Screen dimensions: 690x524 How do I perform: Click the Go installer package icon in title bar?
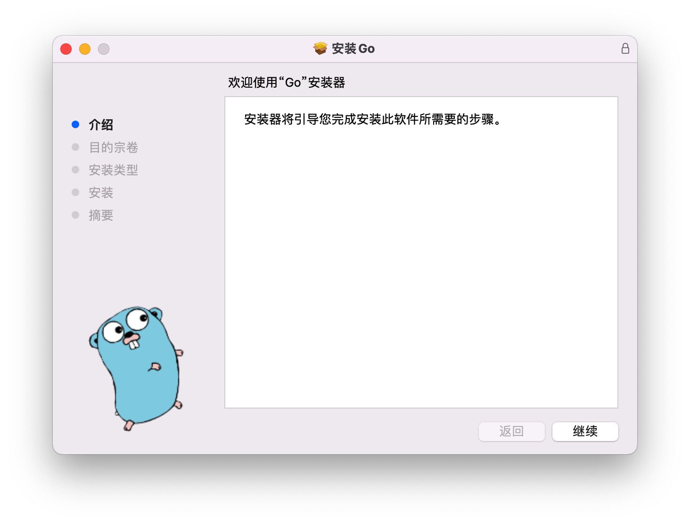point(320,48)
